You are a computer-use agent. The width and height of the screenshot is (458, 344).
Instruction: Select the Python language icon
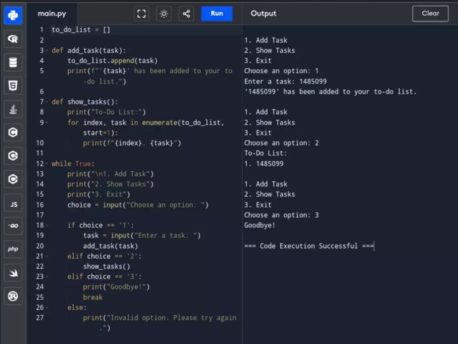coord(13,15)
